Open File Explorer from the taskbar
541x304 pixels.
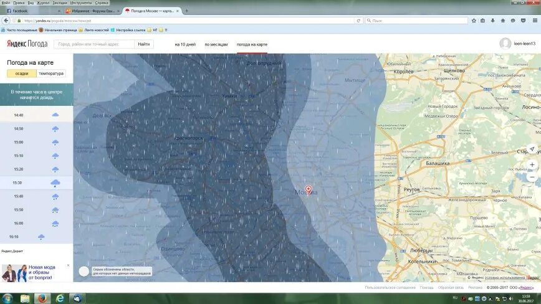click(25, 298)
